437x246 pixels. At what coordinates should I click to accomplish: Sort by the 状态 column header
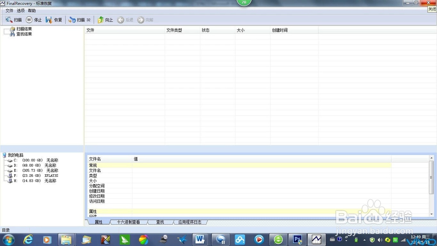coord(217,30)
